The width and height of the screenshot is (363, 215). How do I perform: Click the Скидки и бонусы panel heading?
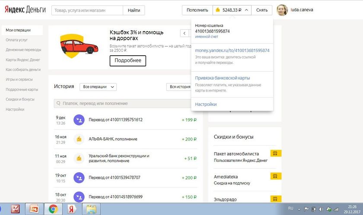click(x=234, y=137)
